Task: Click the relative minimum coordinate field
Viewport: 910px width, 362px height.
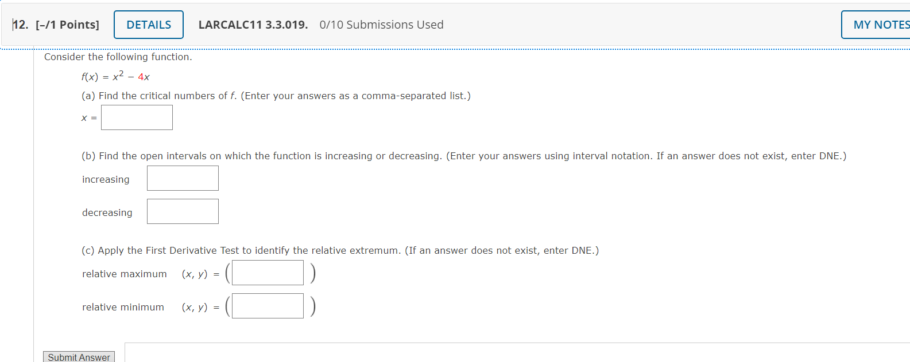Action: pos(267,305)
